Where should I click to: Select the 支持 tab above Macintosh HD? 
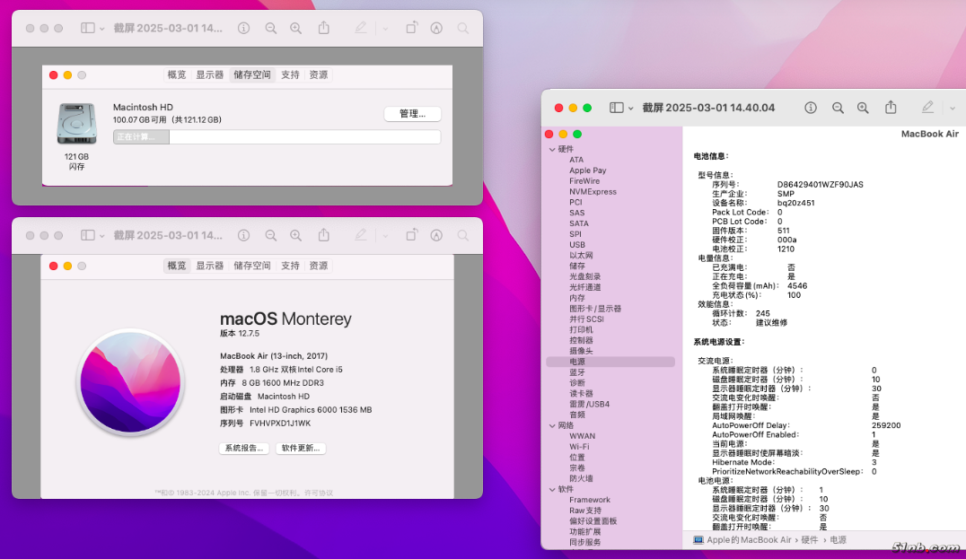tap(290, 75)
